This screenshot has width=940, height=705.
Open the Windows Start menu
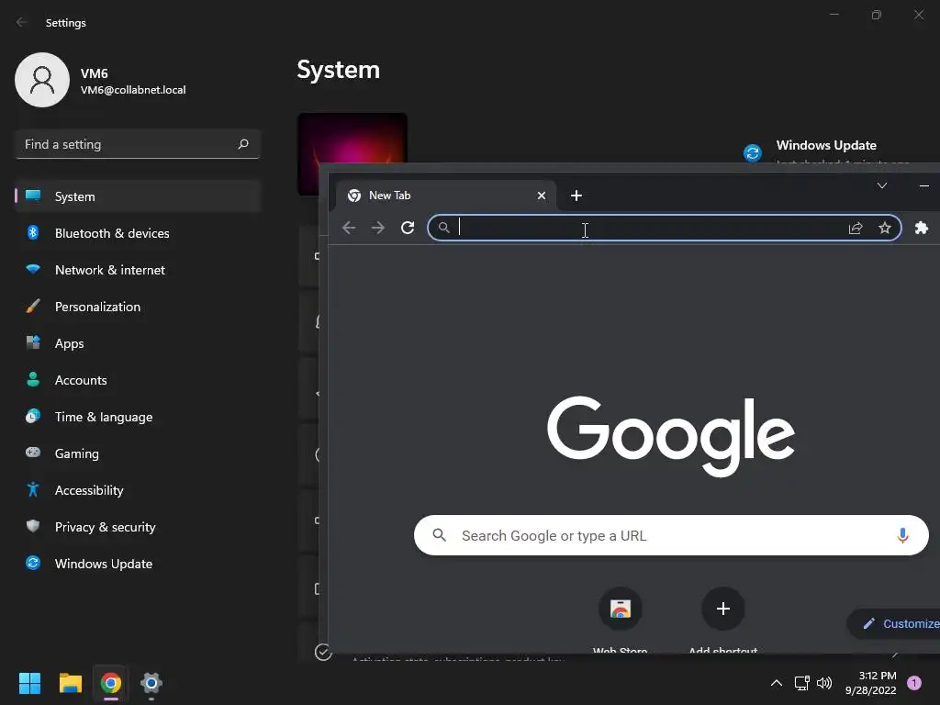pos(29,683)
